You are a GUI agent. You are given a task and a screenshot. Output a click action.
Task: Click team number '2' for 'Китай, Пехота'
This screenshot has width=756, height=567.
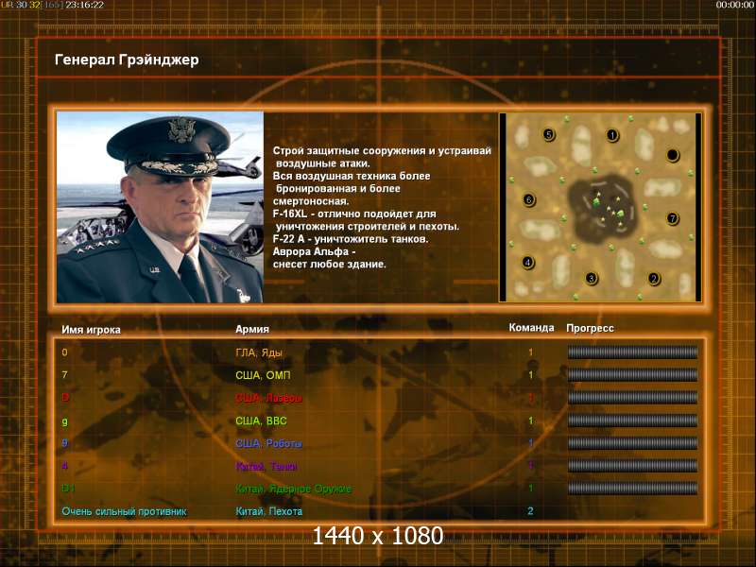(x=530, y=511)
